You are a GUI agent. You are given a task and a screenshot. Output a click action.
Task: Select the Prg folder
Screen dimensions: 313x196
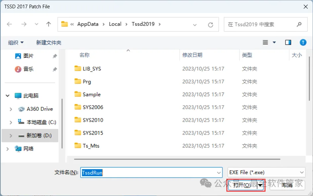[87, 82]
